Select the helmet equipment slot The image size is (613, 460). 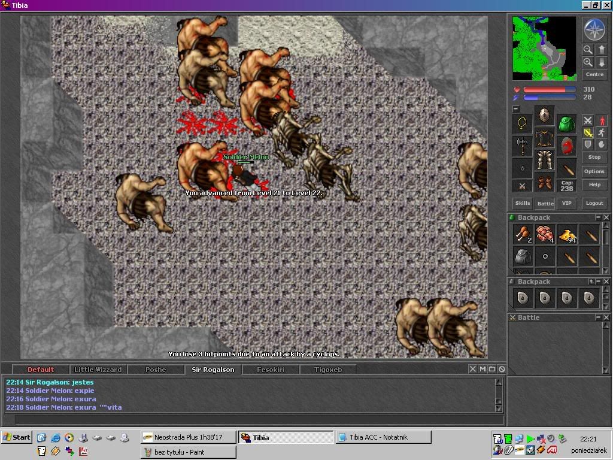tap(545, 116)
